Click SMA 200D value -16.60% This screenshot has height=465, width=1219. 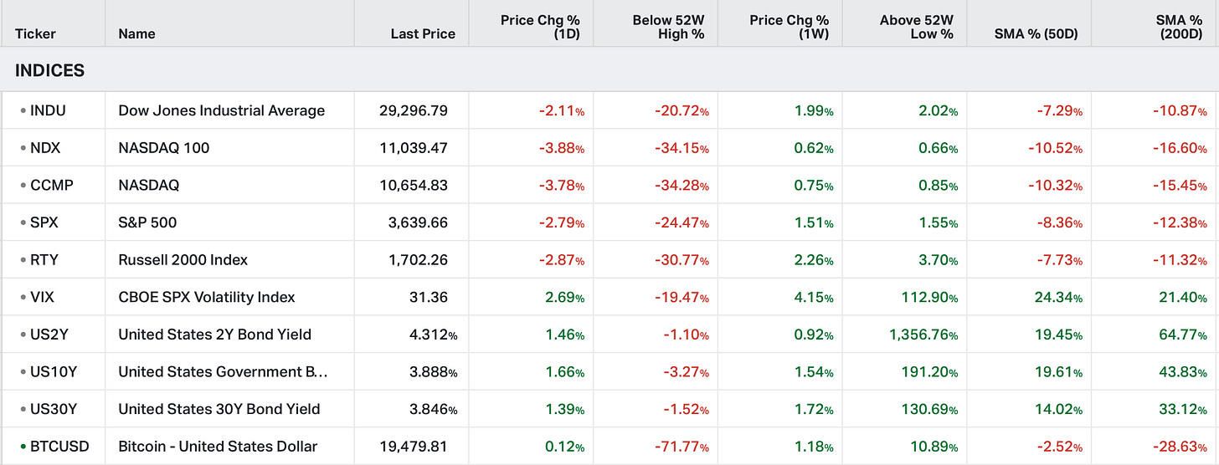(x=1180, y=148)
